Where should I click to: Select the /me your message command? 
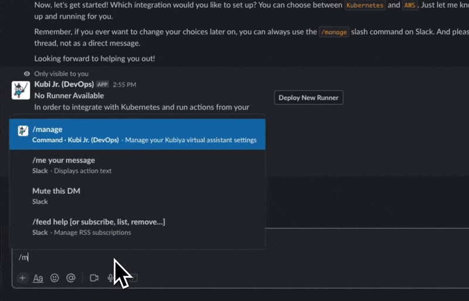(x=138, y=165)
